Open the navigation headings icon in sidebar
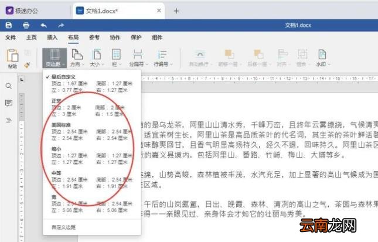Viewport: 378px width, 242px height. [x=9, y=120]
